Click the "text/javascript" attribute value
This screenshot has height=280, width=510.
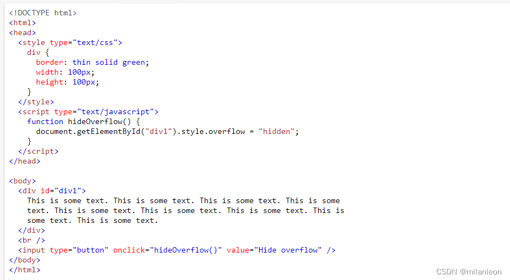(116, 111)
